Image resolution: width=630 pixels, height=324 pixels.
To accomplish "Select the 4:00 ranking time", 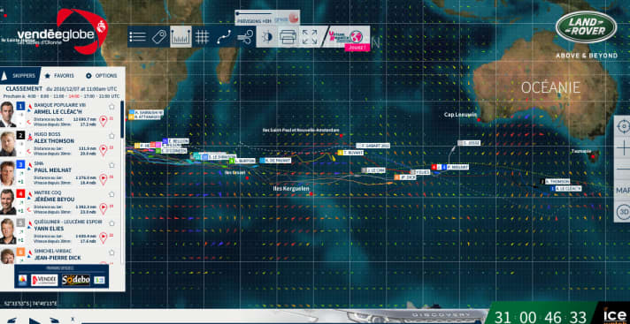I will pyautogui.click(x=32, y=96).
